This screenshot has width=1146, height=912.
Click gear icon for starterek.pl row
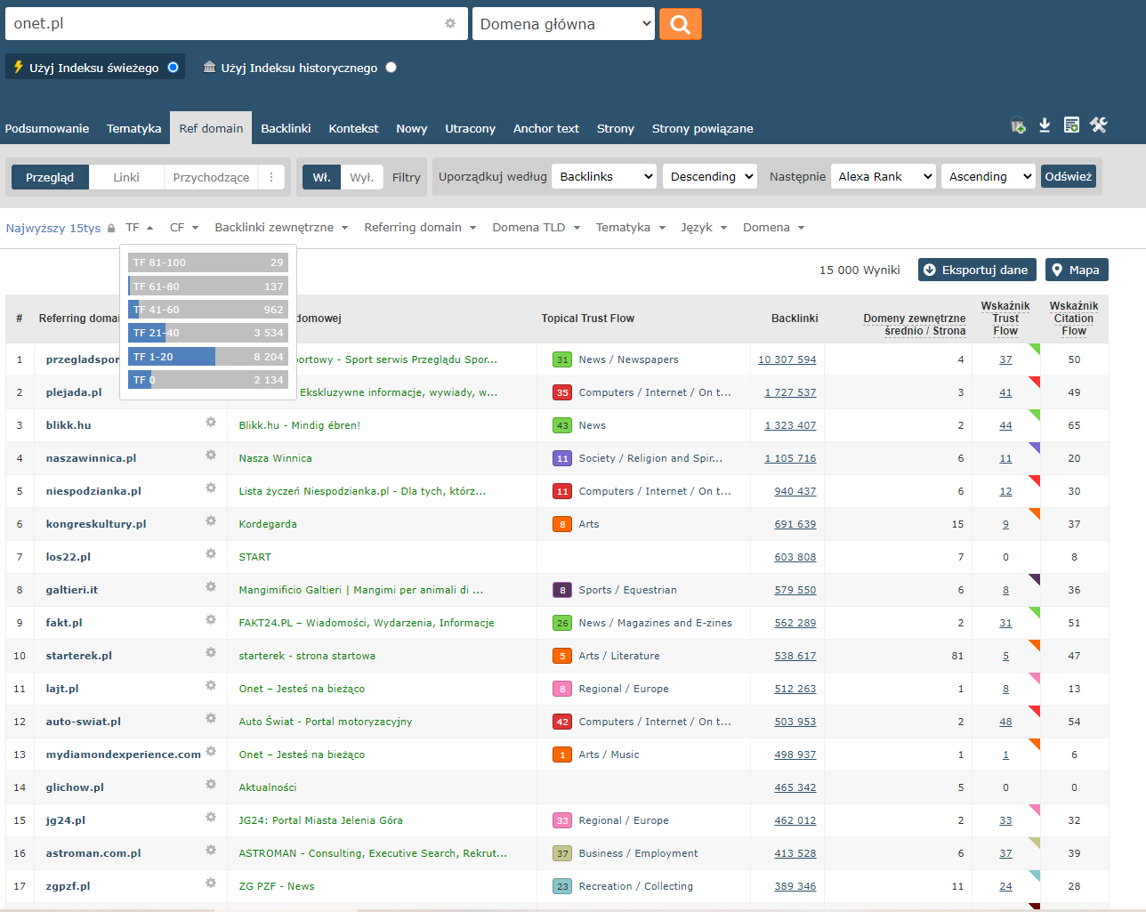[x=211, y=652]
